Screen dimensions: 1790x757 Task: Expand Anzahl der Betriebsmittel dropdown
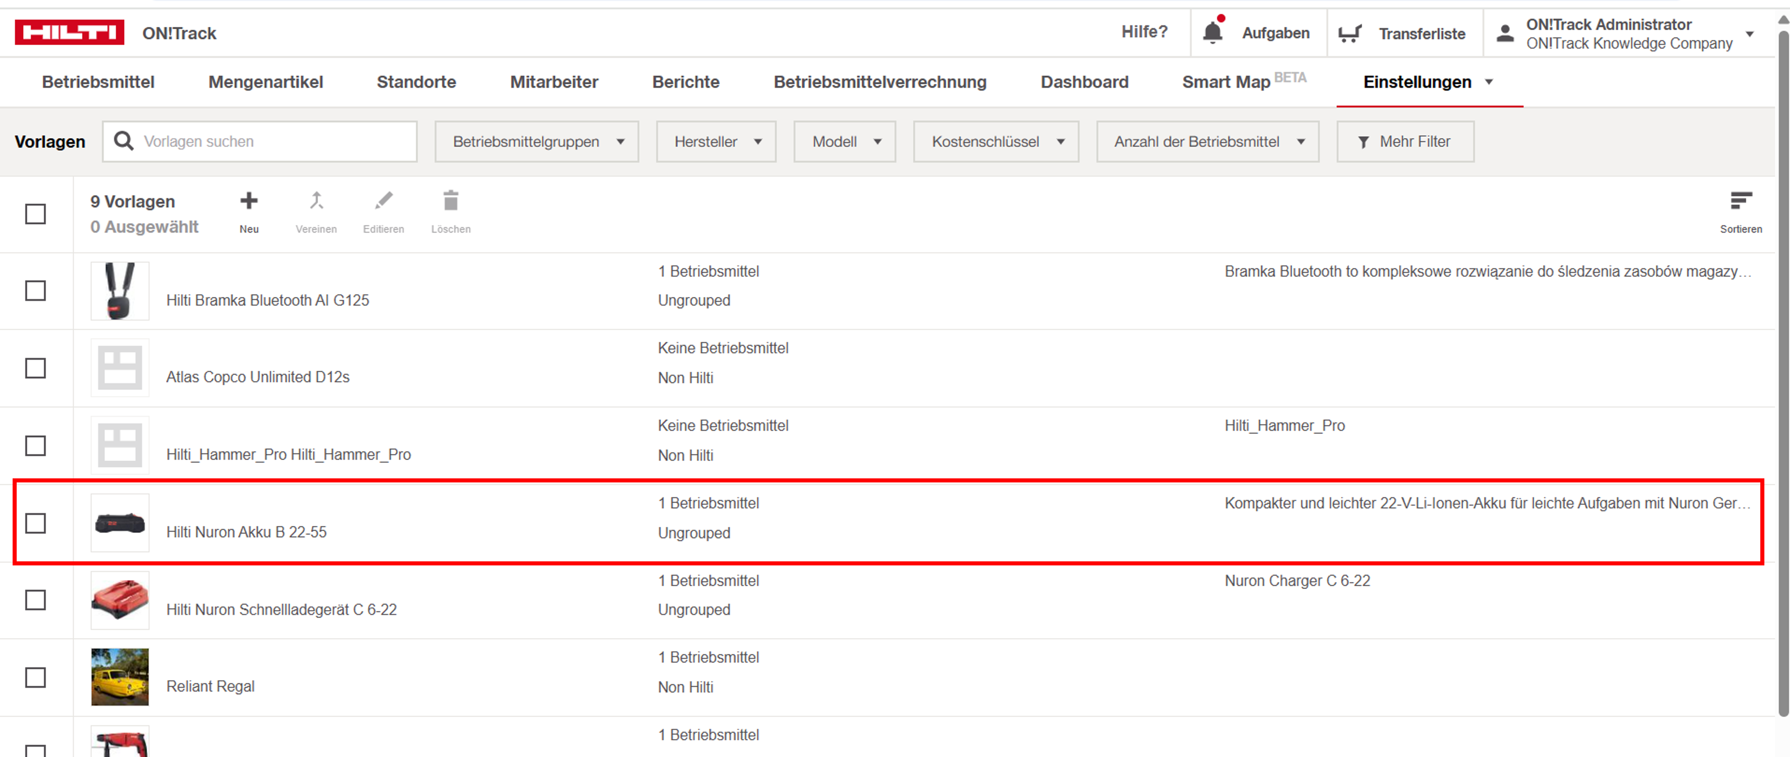click(x=1208, y=142)
